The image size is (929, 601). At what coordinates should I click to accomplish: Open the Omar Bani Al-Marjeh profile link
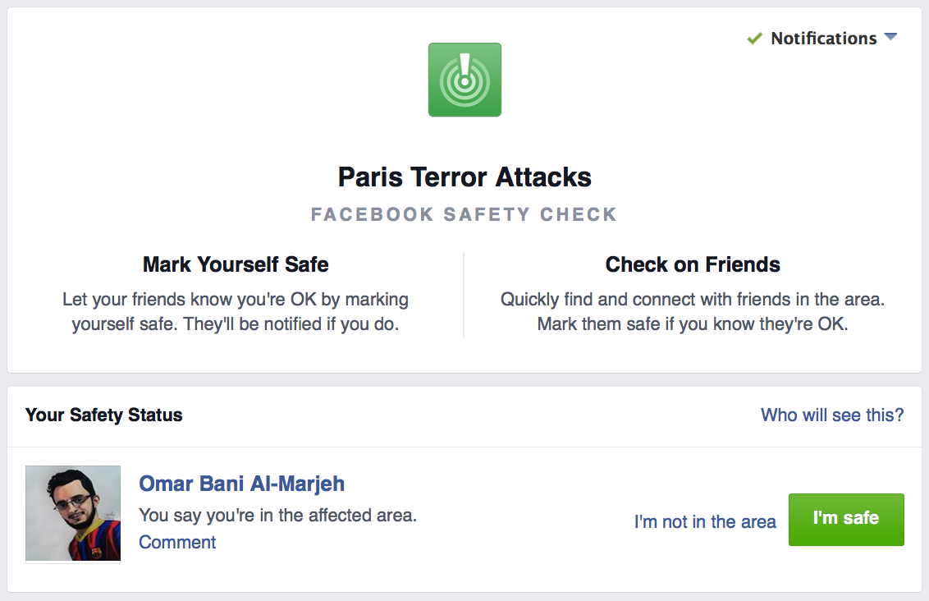tap(242, 484)
